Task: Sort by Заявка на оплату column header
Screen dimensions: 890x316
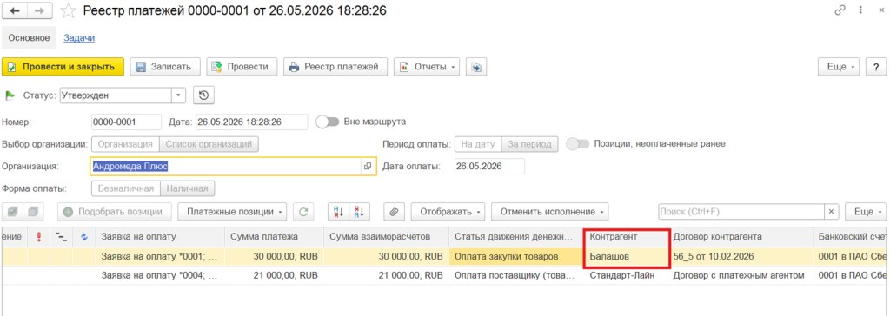Action: coord(160,237)
